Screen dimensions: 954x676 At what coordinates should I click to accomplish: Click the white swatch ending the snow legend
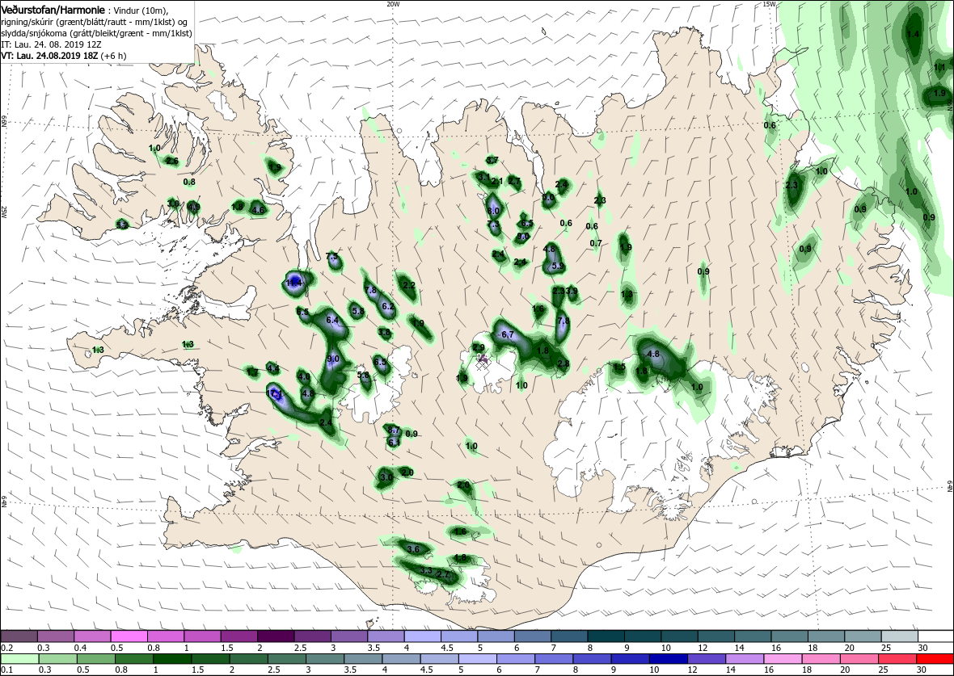[934, 636]
